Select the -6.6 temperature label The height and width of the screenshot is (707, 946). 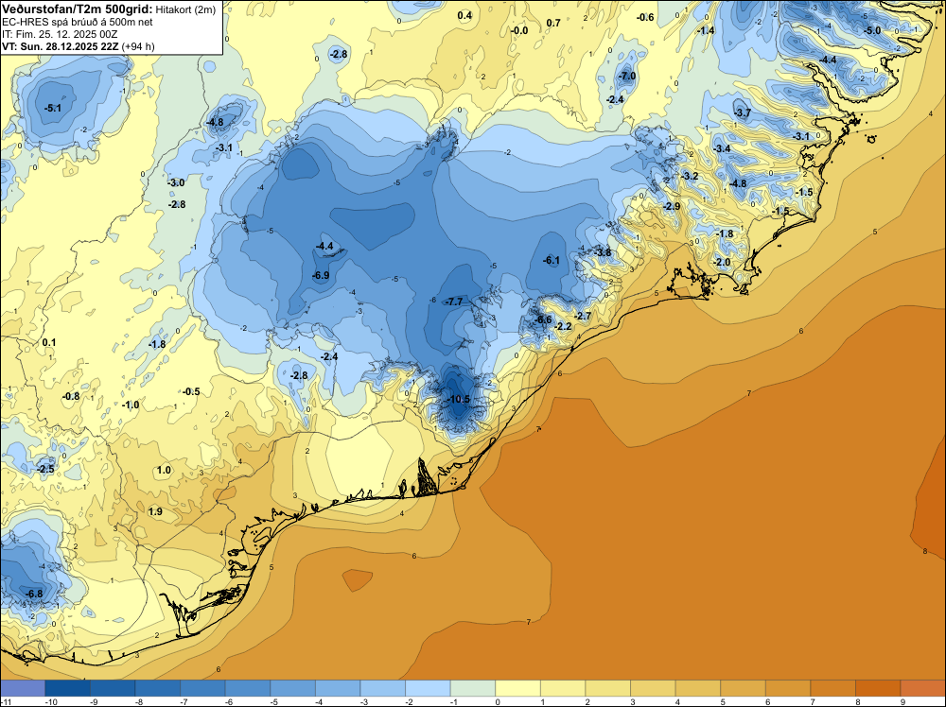[x=543, y=319]
